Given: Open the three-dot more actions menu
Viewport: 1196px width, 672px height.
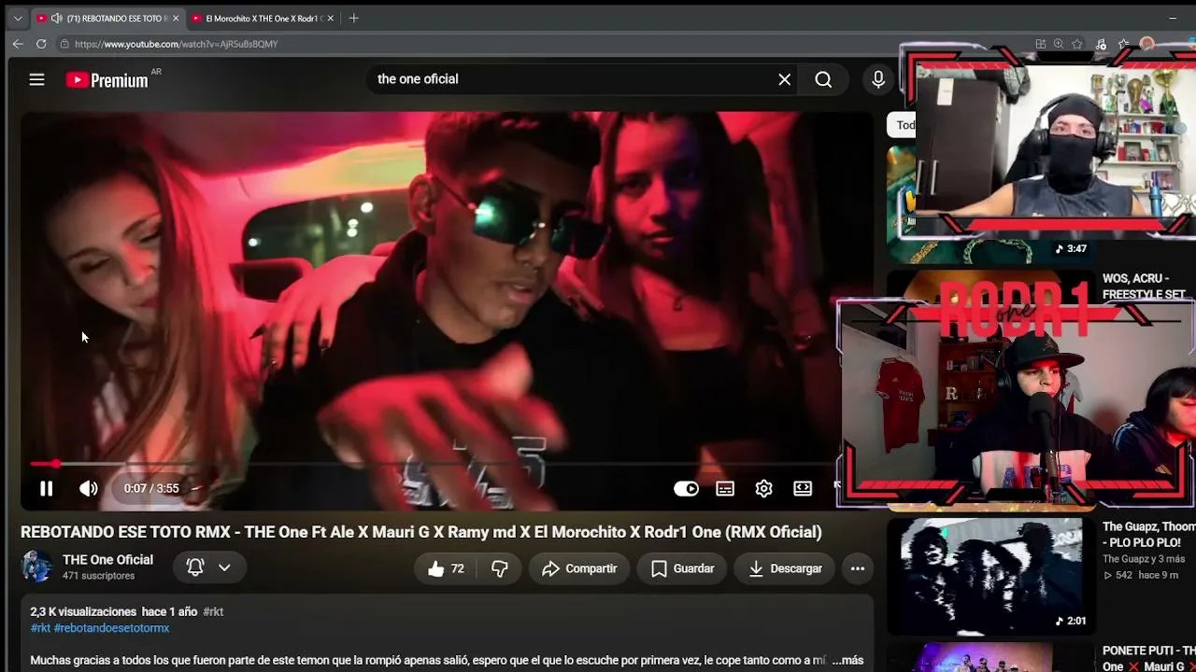Looking at the screenshot, I should (x=858, y=568).
